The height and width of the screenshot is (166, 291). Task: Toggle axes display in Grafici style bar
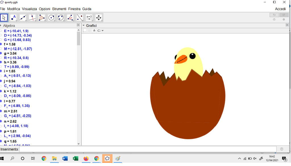coord(85,31)
